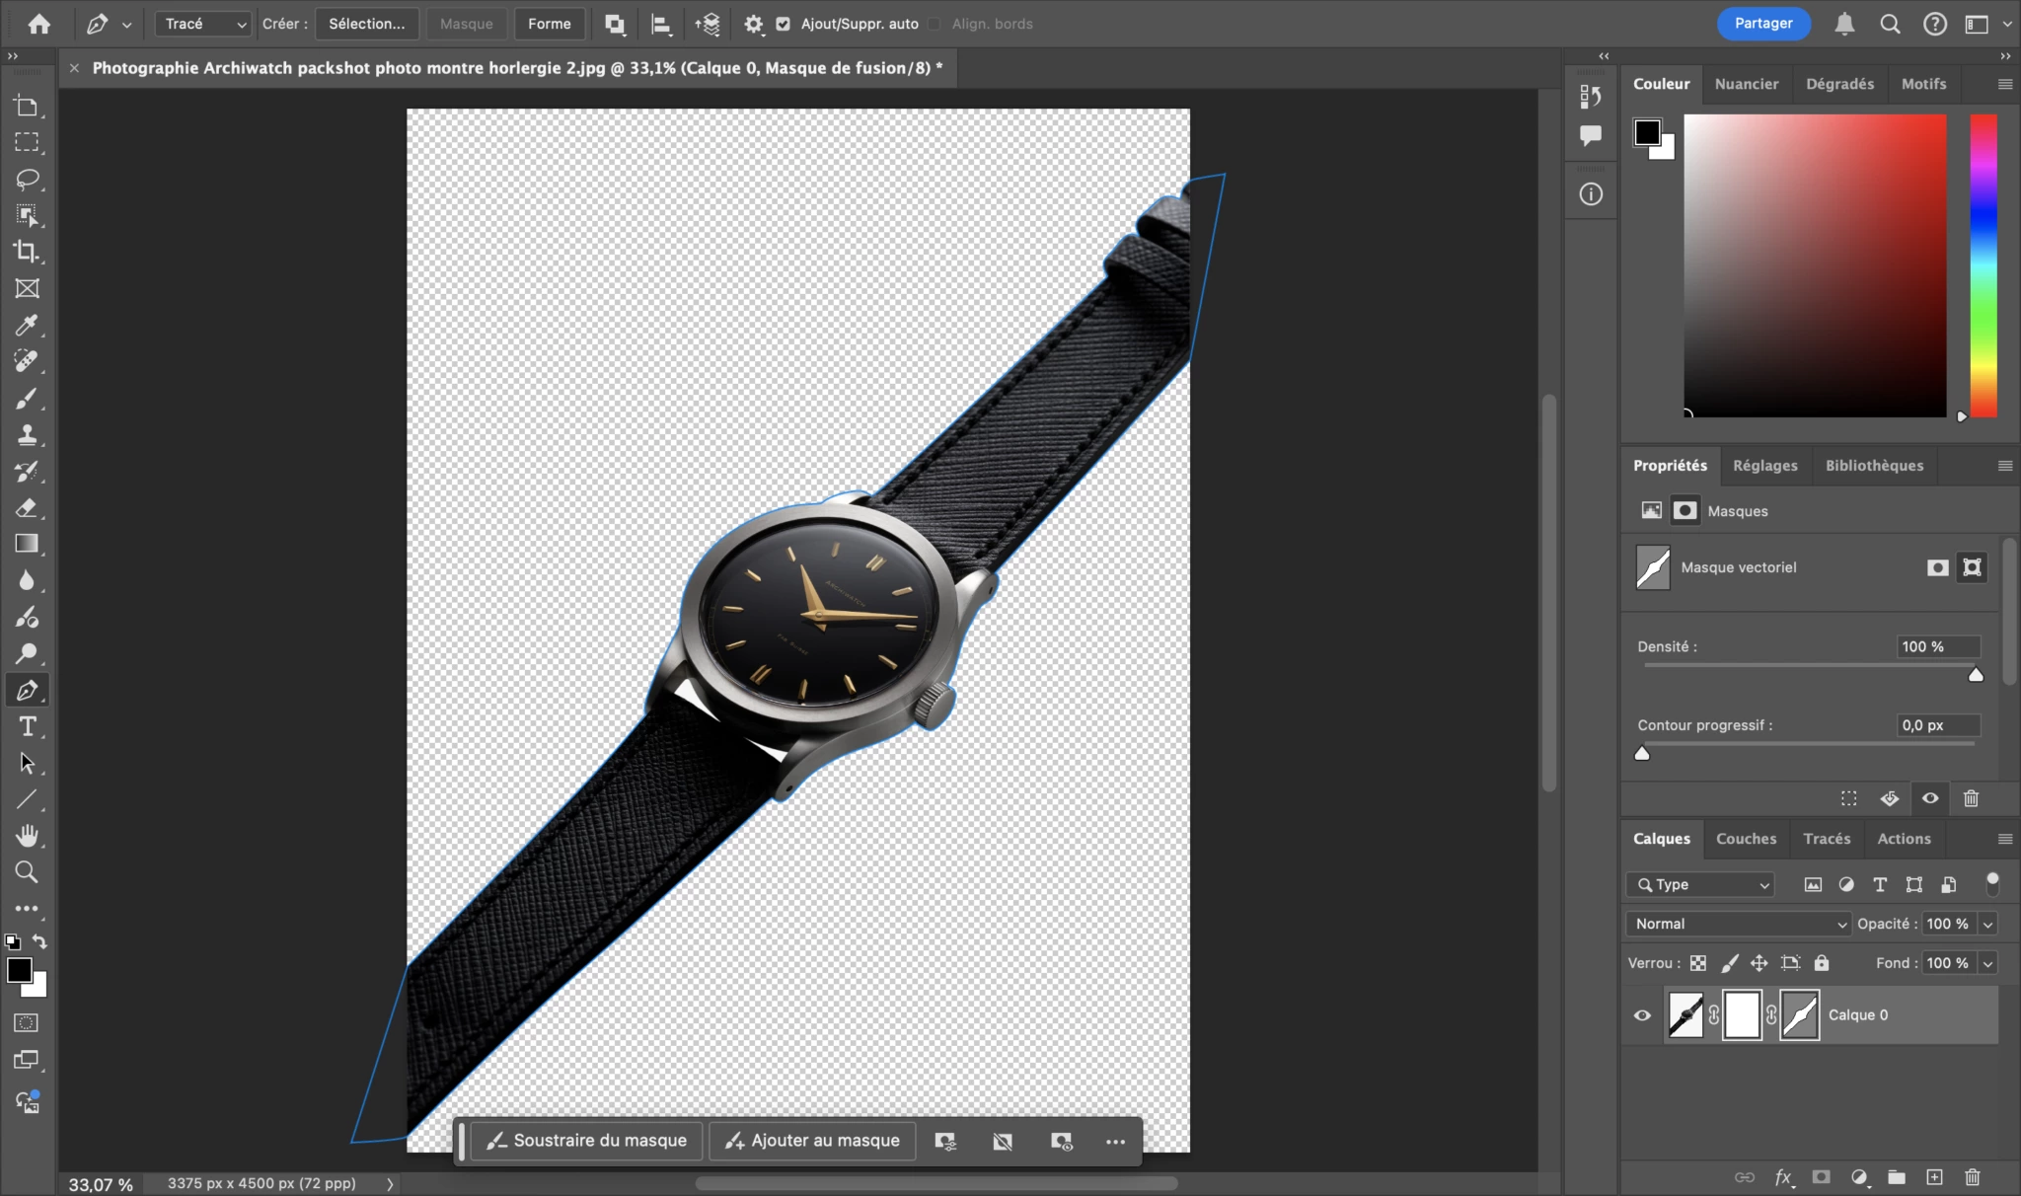Select the Eyedropper tool
2021x1196 pixels.
coord(27,325)
